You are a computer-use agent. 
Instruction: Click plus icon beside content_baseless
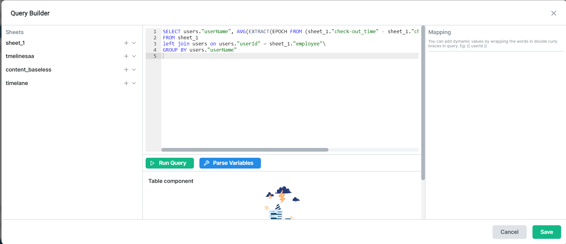pyautogui.click(x=126, y=70)
